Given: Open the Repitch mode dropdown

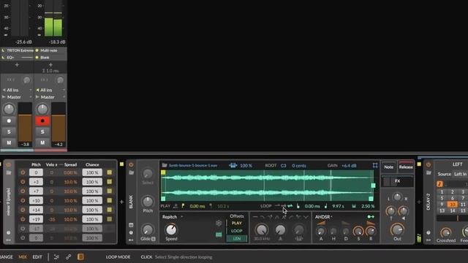Looking at the screenshot, I should (x=173, y=217).
